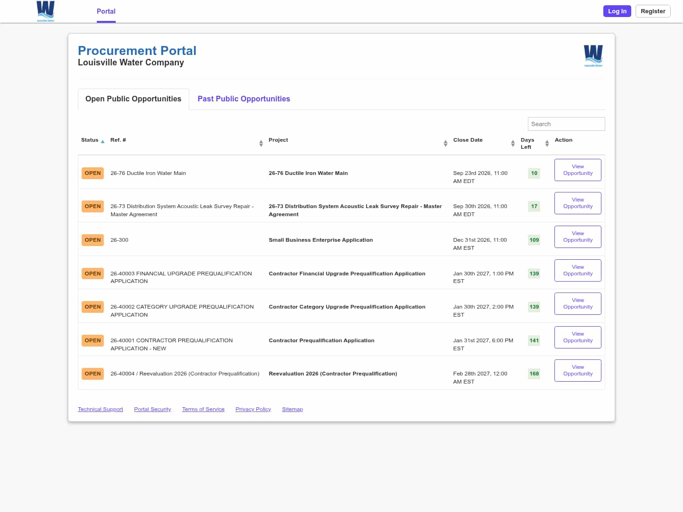Click OPEN status badge for 26-76 Ductile Iron
This screenshot has height=512, width=683.
coord(92,173)
